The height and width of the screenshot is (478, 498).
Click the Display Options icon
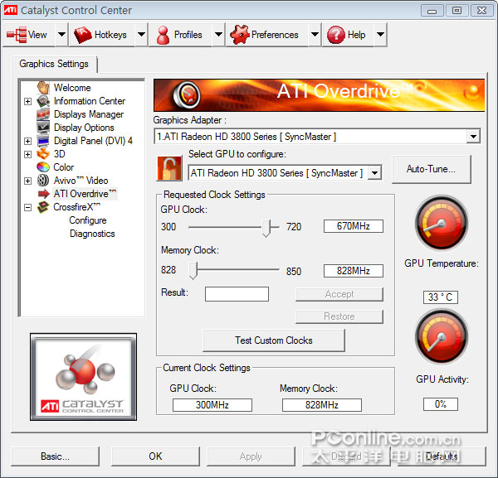click(43, 128)
